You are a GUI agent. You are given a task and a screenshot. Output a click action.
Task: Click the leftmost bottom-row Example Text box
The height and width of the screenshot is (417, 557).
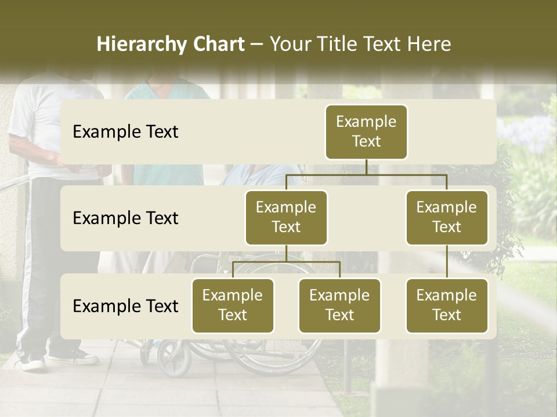(x=233, y=306)
